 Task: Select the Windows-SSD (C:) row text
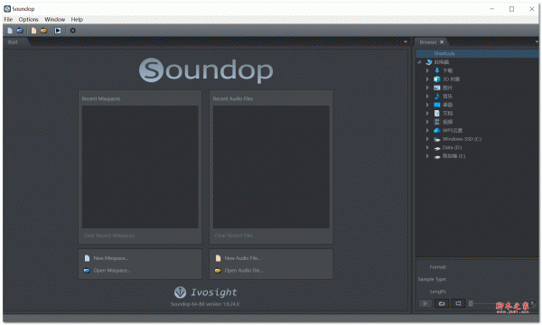462,139
